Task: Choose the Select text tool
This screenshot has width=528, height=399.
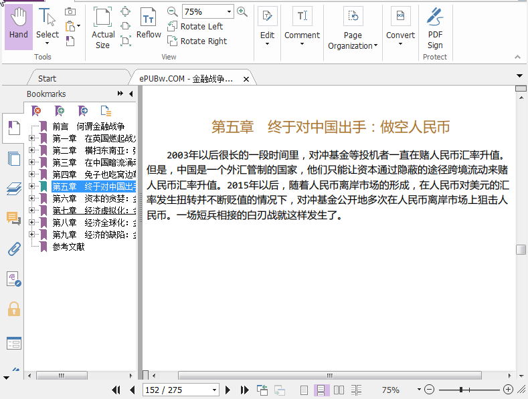Action: coord(47,27)
